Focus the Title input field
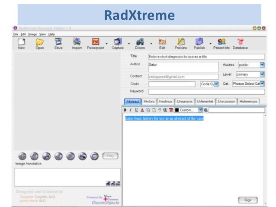This screenshot has width=276, height=207. (x=206, y=57)
